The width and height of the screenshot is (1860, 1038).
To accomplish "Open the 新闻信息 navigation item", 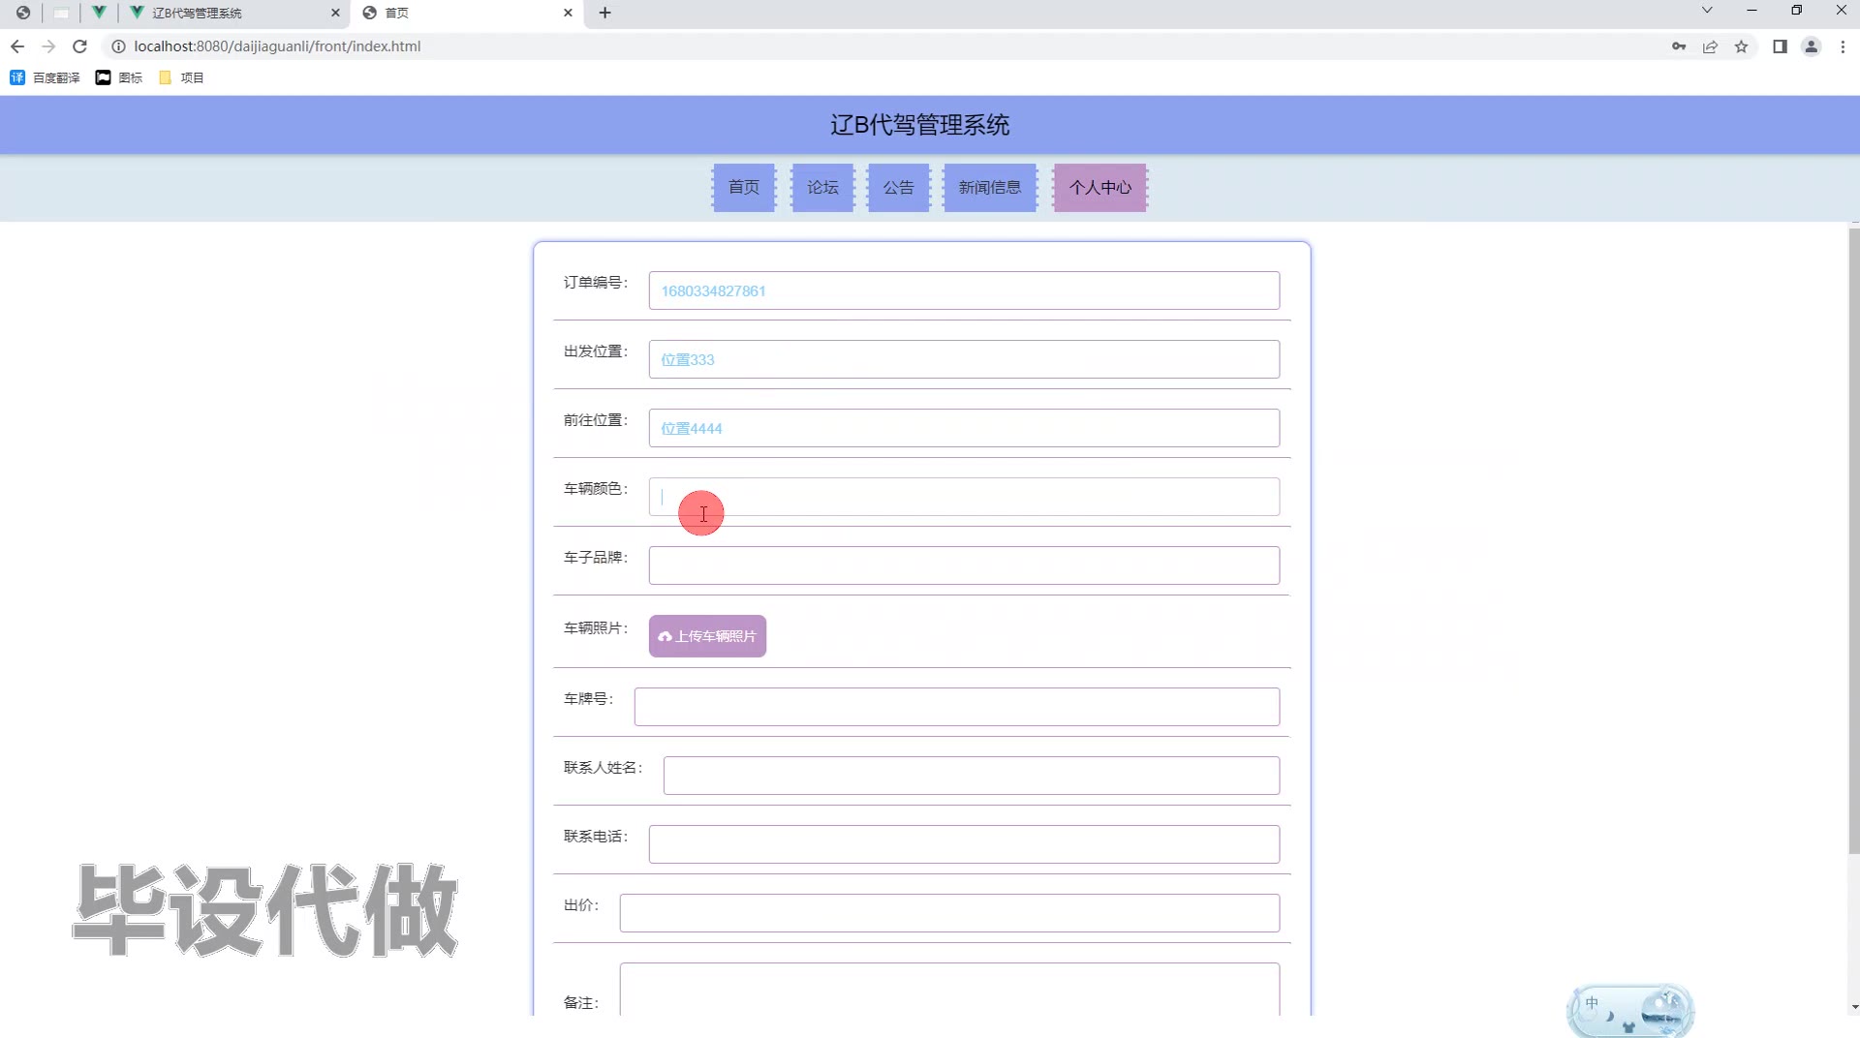I will tap(990, 188).
